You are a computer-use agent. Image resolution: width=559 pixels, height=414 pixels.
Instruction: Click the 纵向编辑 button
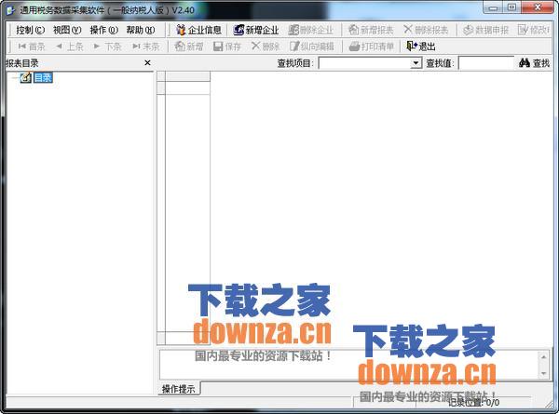pyautogui.click(x=312, y=47)
